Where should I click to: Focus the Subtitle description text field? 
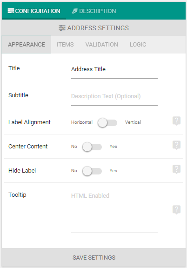[x=114, y=97]
